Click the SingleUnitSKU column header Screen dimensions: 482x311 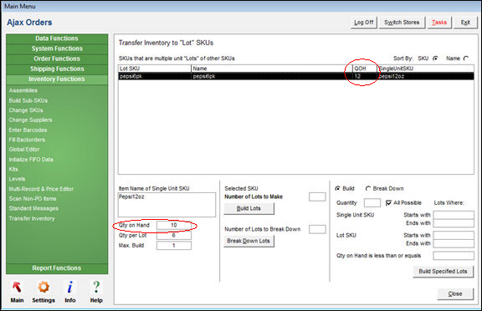[x=425, y=69]
